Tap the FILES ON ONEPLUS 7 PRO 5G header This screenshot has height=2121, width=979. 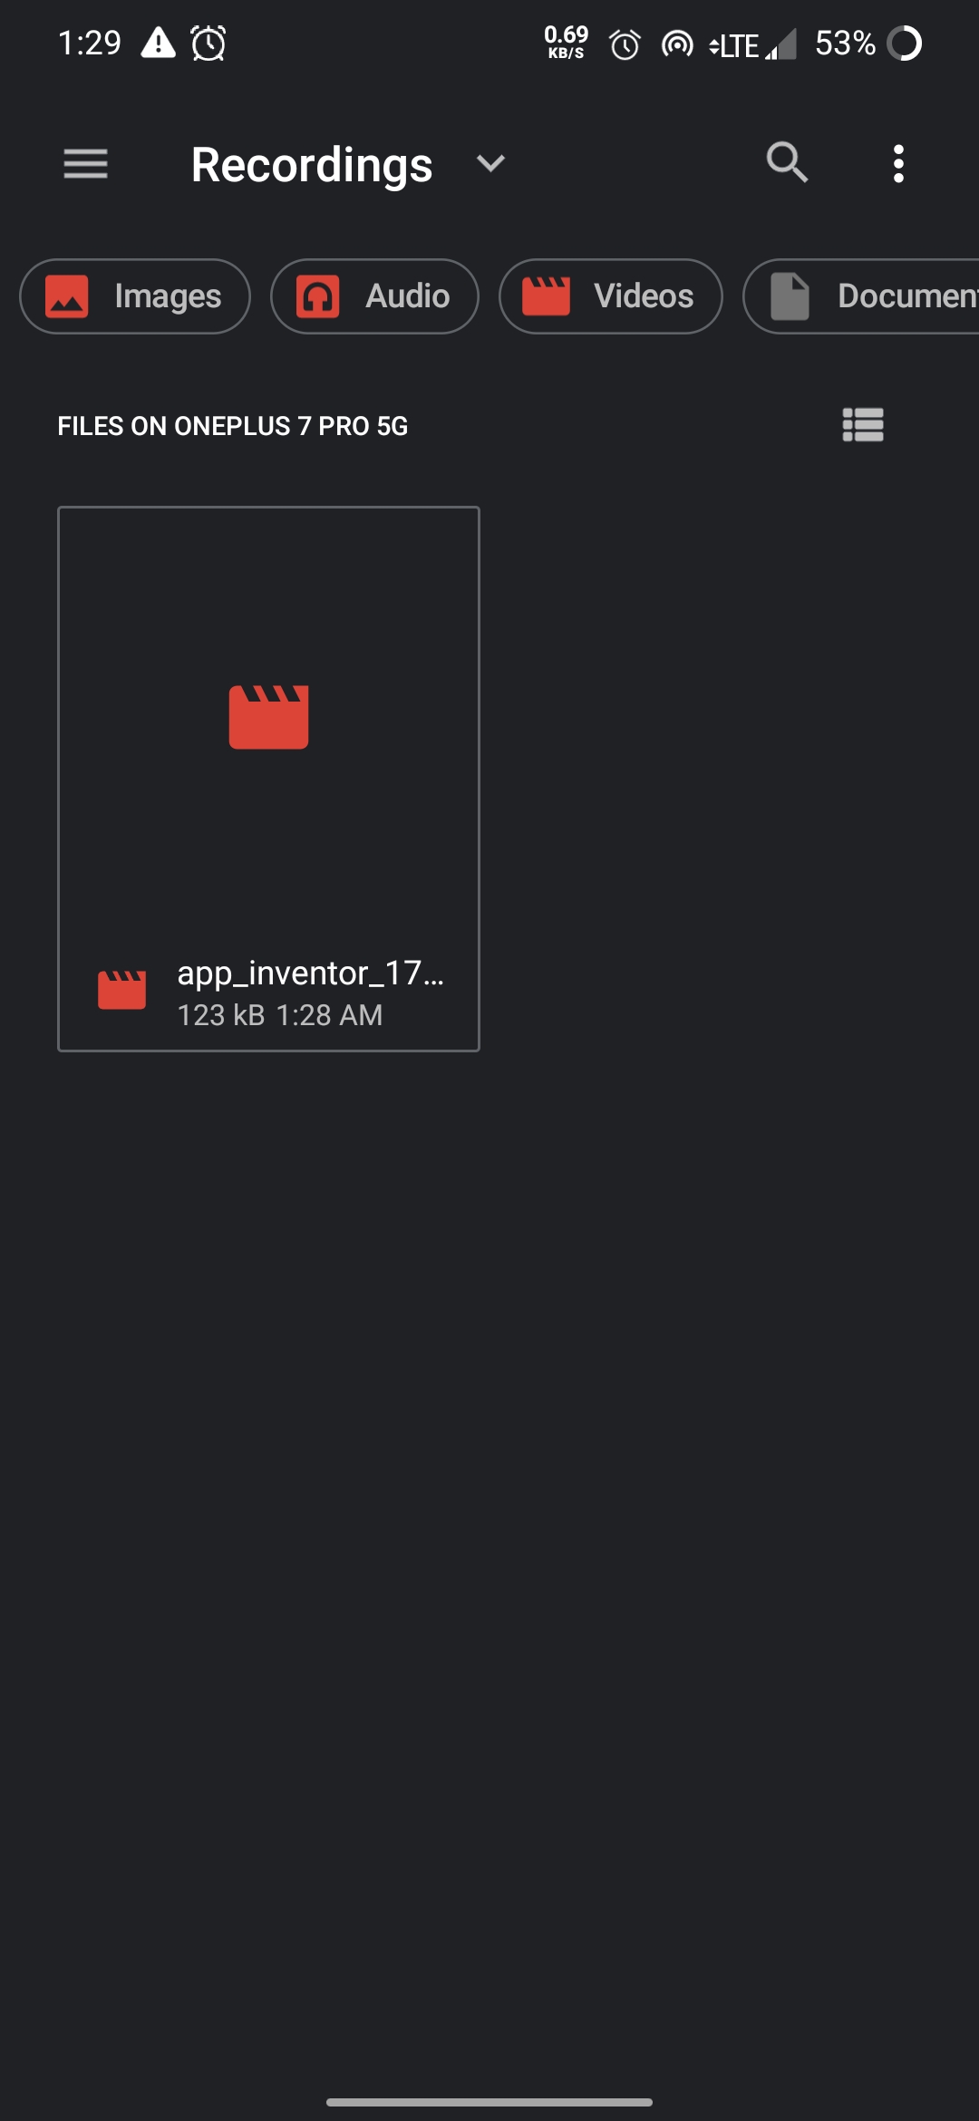pos(233,426)
